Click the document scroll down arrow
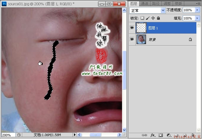Screen dimensions: 202x139 (124, 130)
